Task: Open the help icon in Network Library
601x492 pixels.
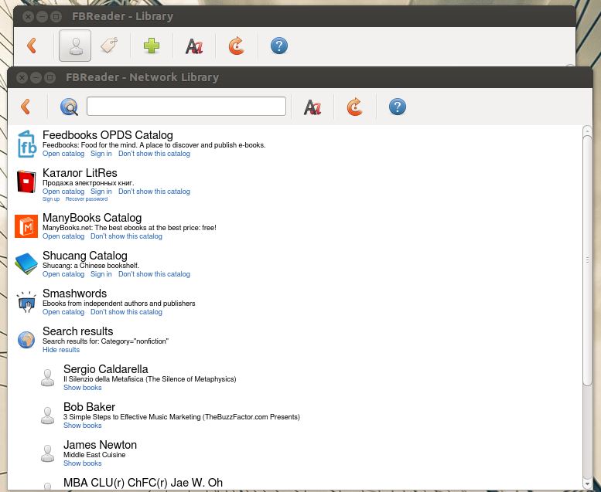Action: [398, 107]
